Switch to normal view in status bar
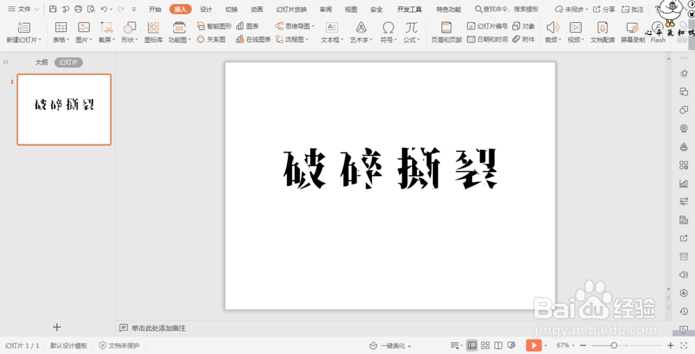This screenshot has height=354, width=695. pyautogui.click(x=473, y=345)
